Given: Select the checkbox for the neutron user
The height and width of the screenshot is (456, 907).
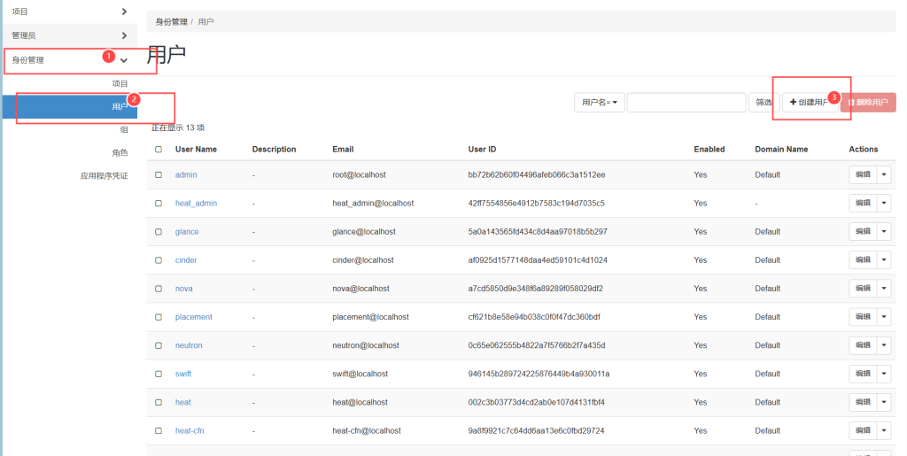Looking at the screenshot, I should pos(159,345).
